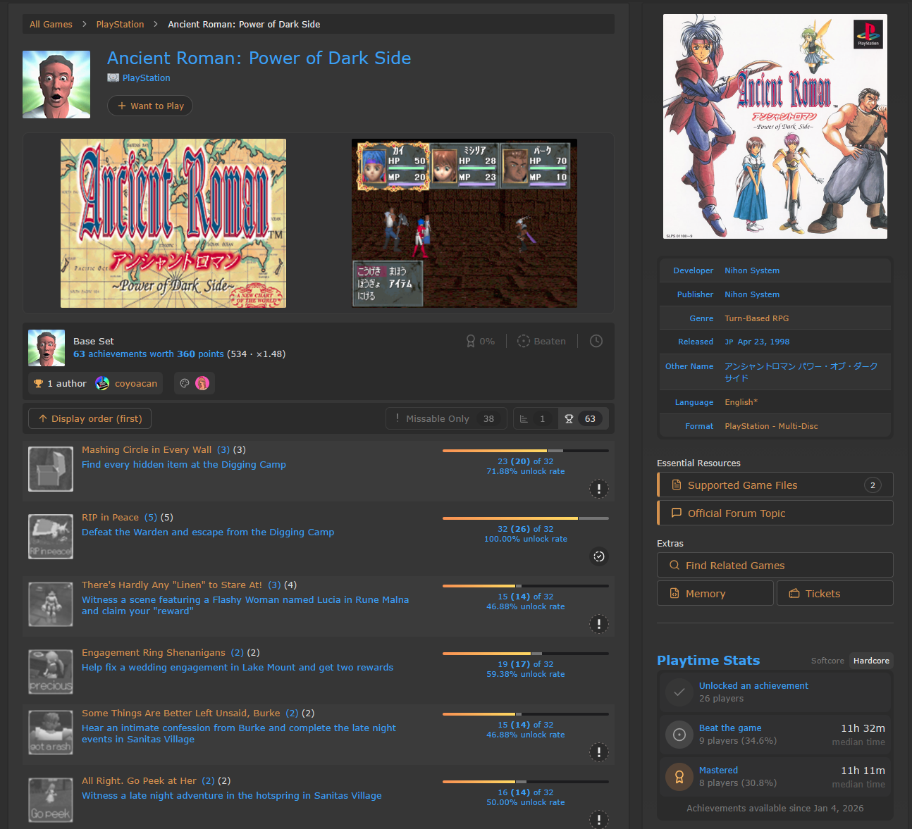Open the Tickets page
Screen dimensions: 912x829
[835, 593]
